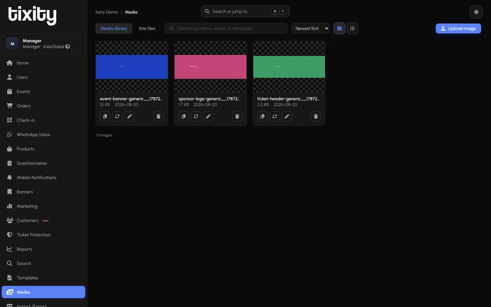Image resolution: width=491 pixels, height=307 pixels.
Task: Open the Newest first sort dropdown
Action: [x=311, y=28]
